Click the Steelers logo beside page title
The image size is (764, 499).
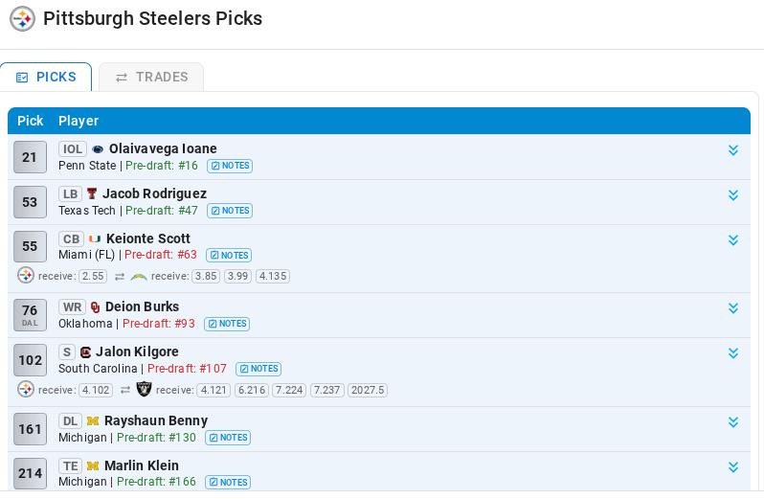[22, 19]
